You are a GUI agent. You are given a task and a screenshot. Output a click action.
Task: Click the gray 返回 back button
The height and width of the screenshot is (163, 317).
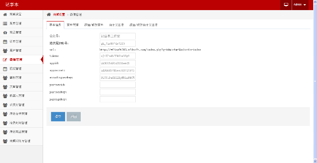(x=74, y=117)
